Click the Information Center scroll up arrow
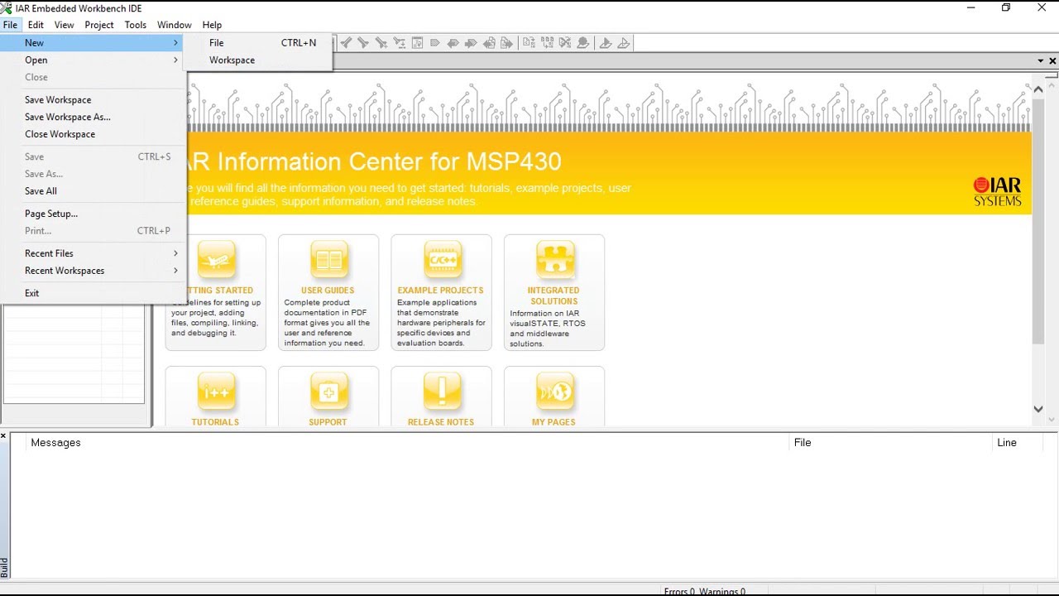 pyautogui.click(x=1038, y=89)
